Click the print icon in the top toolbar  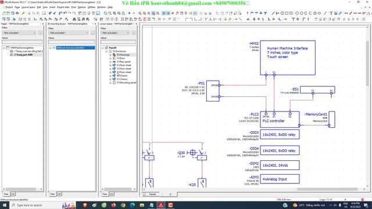(17, 13)
